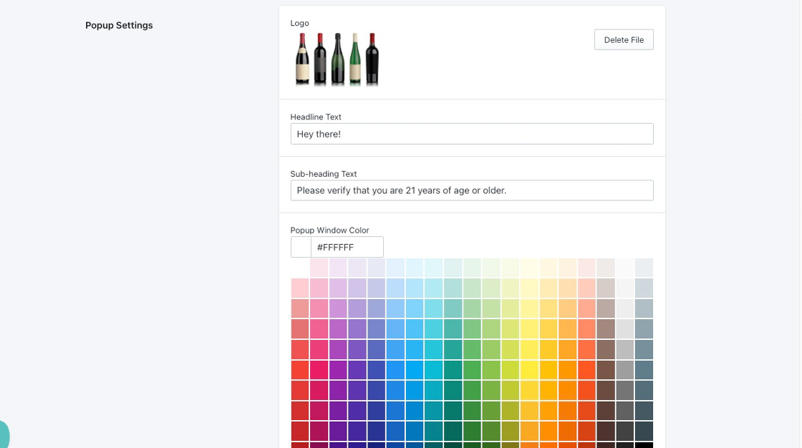Select the black swatch in palette
Screen dimensions: 802x448
point(644,445)
